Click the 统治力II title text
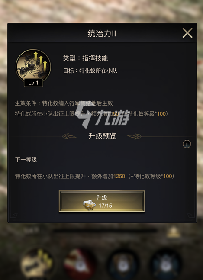Image resolution: width=203 pixels, height=280 pixels. 102,34
